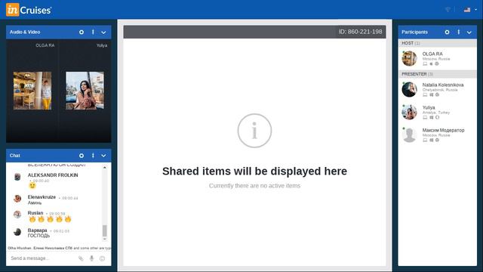
Task: Click ALEKSANDR FROLKIN smiley emoji message
Action: point(32,186)
